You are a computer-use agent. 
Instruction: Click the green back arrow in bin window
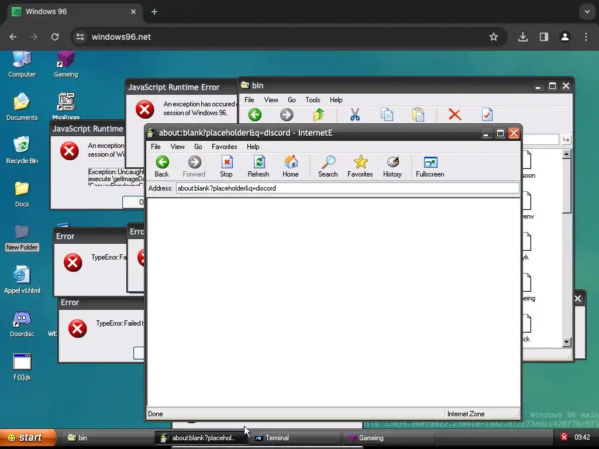[x=255, y=115]
